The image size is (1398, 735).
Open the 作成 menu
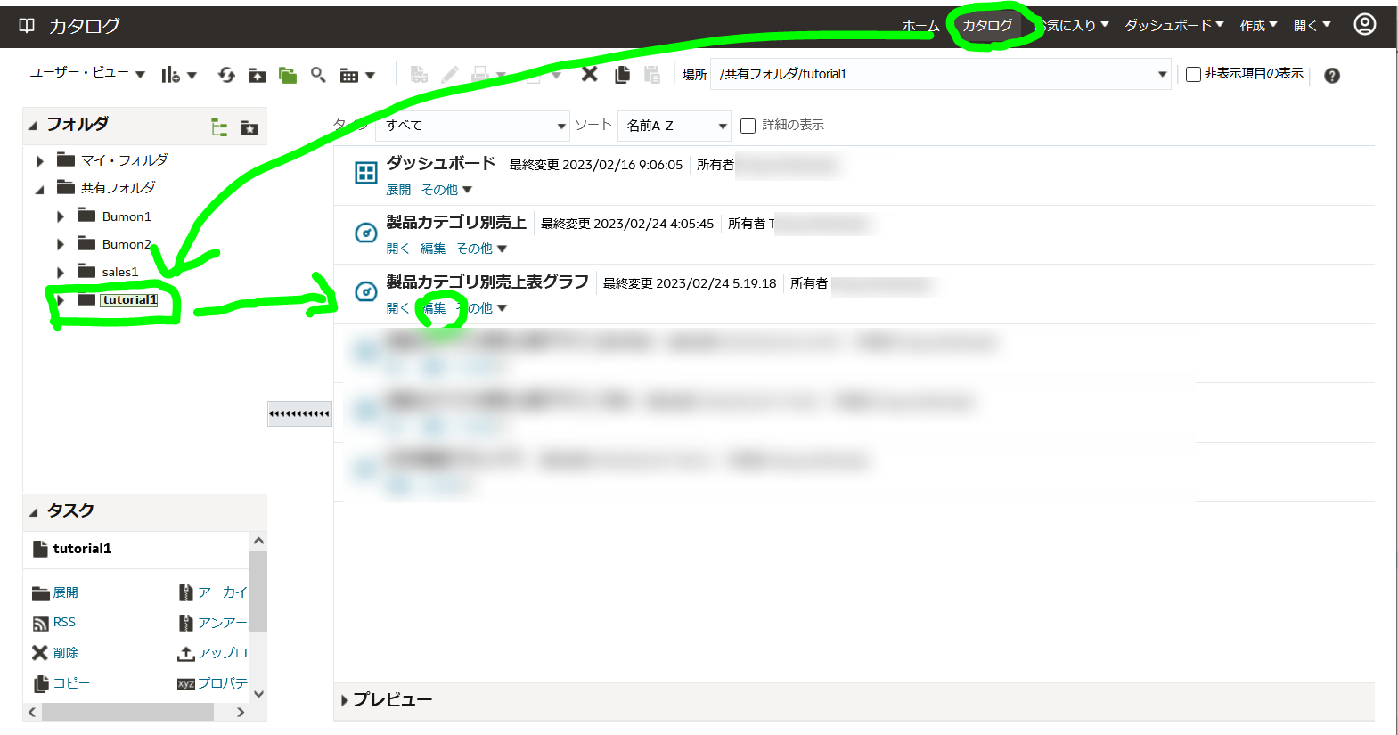point(1258,25)
